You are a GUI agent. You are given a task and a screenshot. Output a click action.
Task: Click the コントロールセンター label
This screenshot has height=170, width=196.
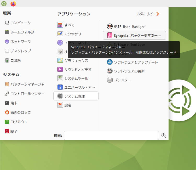point(27,94)
